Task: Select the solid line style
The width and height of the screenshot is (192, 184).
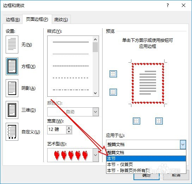Action: 71,42
